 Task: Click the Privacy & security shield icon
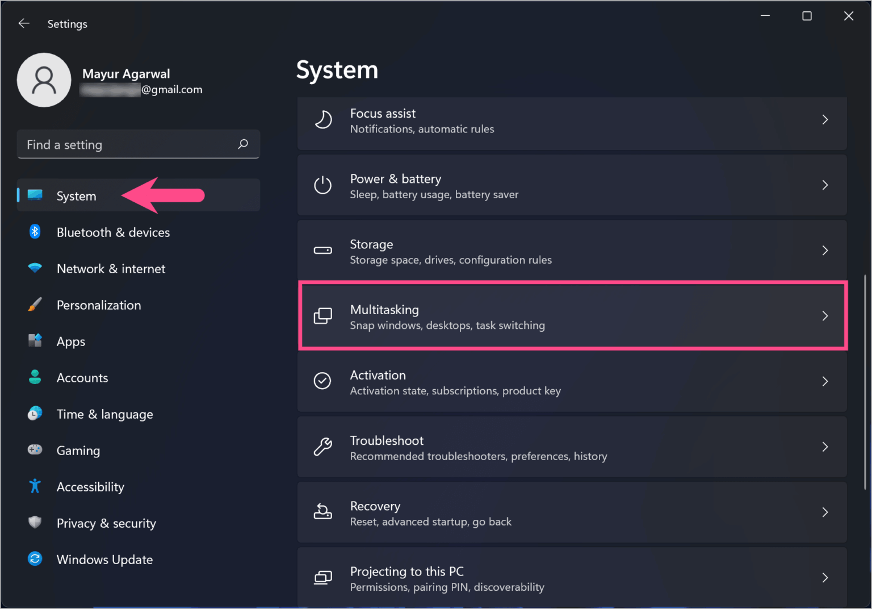tap(35, 523)
